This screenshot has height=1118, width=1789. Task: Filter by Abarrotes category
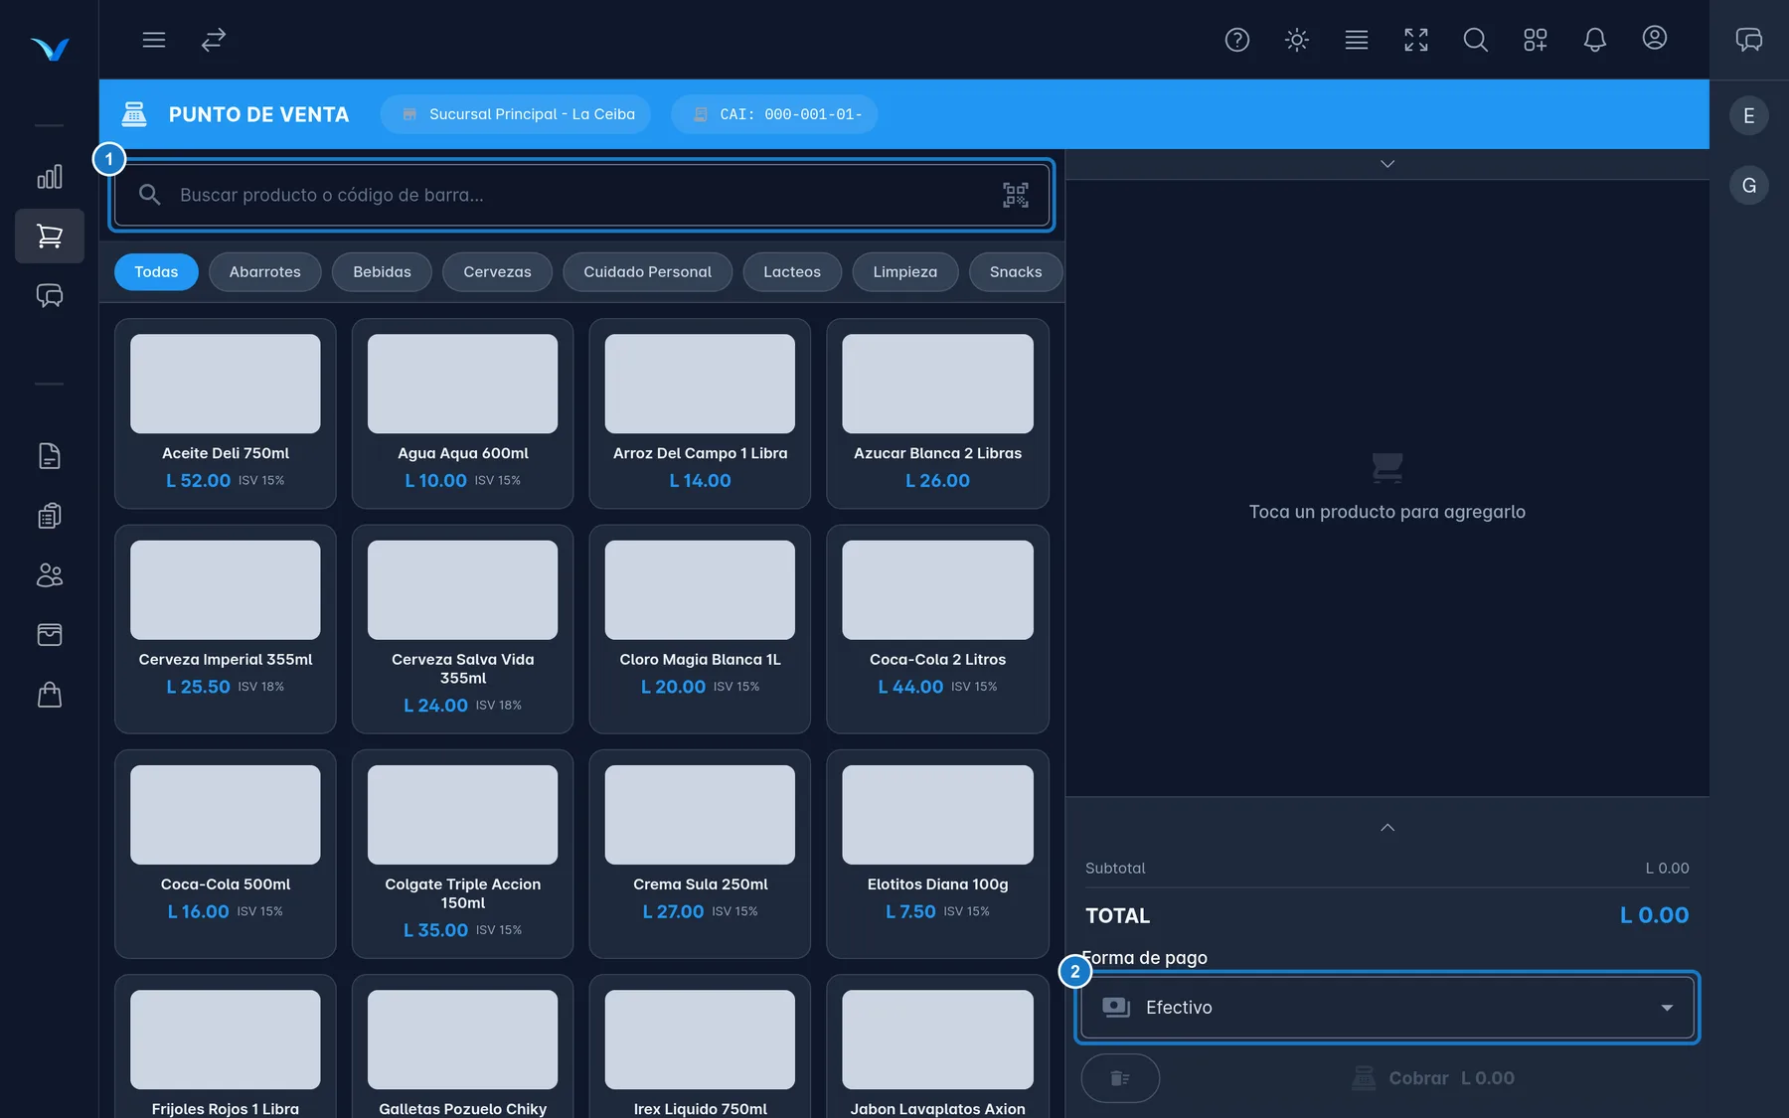pyautogui.click(x=265, y=272)
